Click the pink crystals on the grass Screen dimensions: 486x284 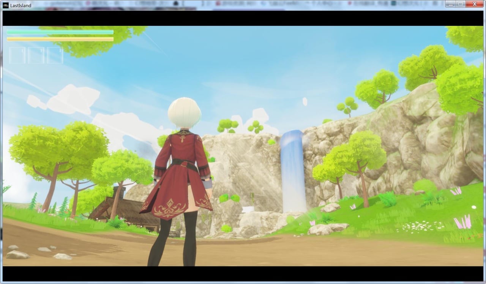tap(462, 222)
